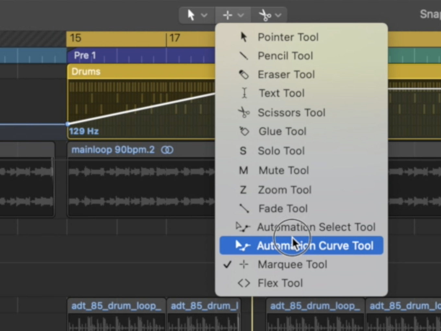
Task: Pick the Scissors Tool icon in menu
Action: click(x=244, y=113)
